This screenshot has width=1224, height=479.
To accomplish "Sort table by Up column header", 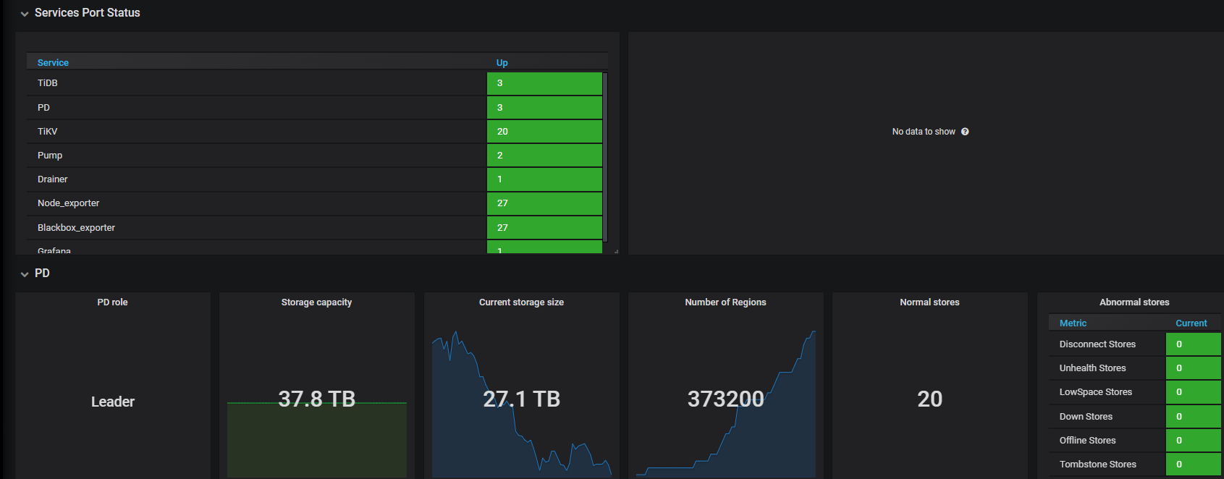I will 502,63.
